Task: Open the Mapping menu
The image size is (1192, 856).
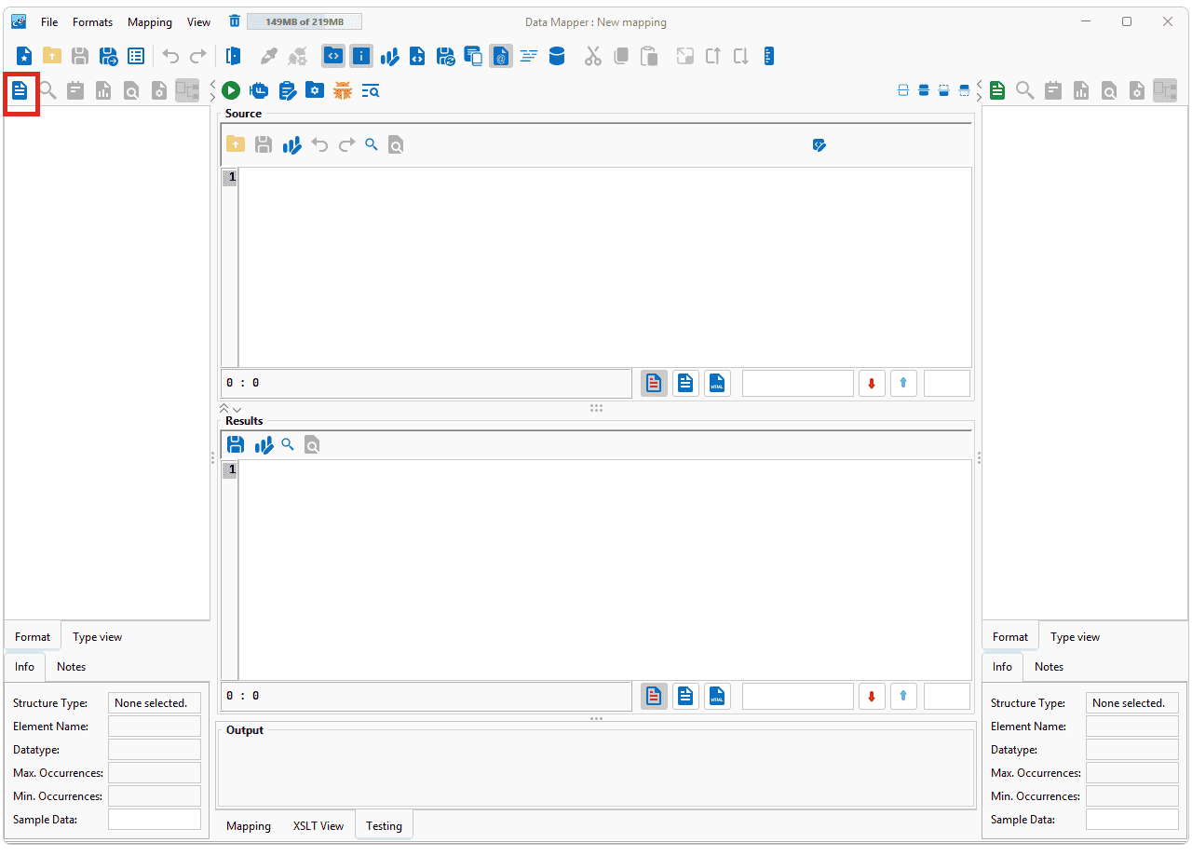Action: tap(150, 21)
